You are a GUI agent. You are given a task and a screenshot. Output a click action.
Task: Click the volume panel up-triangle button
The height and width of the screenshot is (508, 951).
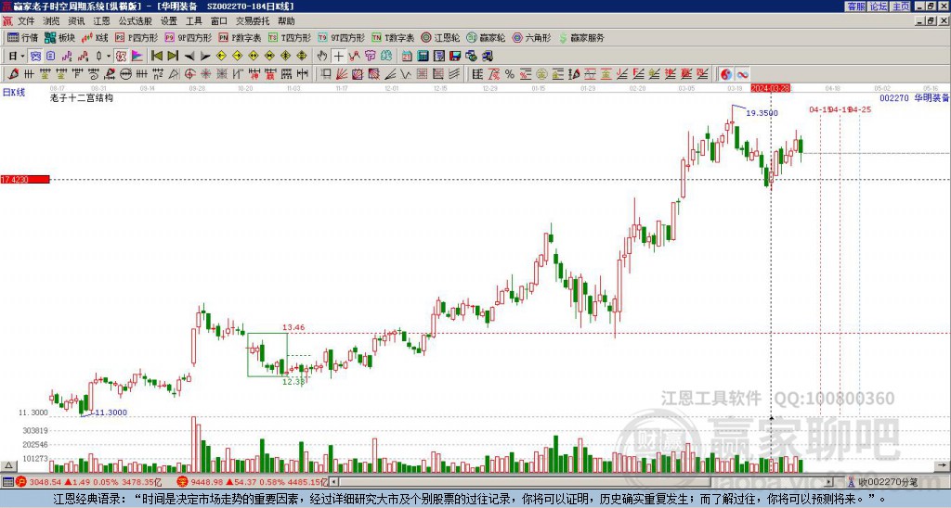[x=8, y=466]
